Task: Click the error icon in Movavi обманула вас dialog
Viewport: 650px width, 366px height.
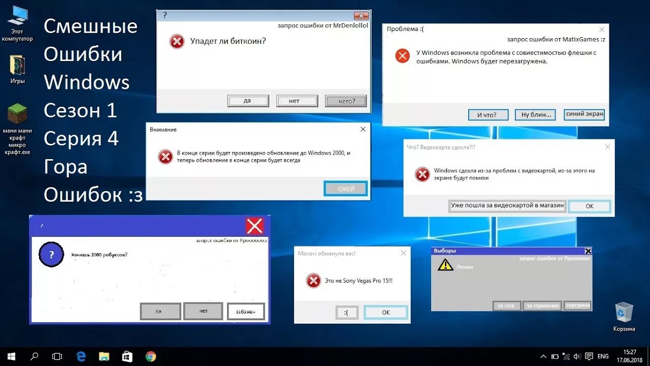Action: tap(313, 280)
